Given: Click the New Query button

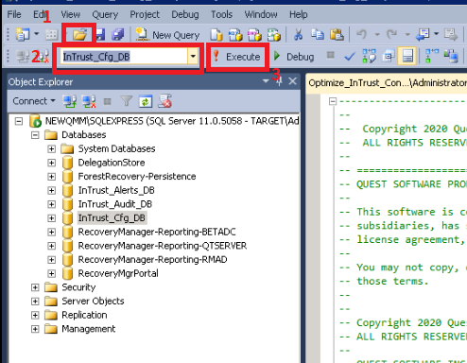Looking at the screenshot, I should point(167,35).
